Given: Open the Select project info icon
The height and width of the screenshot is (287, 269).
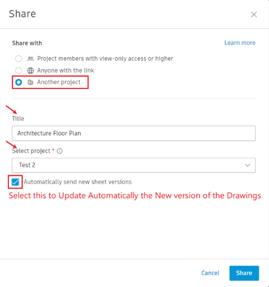Looking at the screenshot, I should point(59,151).
